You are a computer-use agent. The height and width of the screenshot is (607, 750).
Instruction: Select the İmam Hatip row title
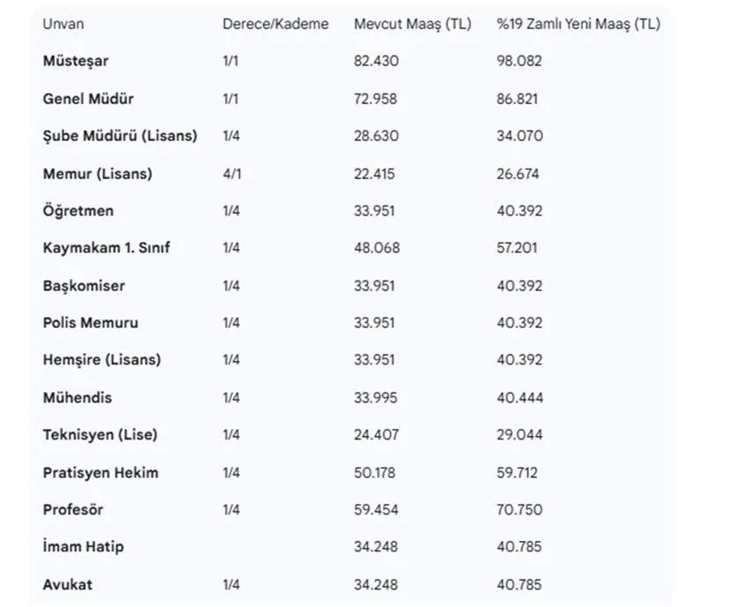[x=83, y=547]
